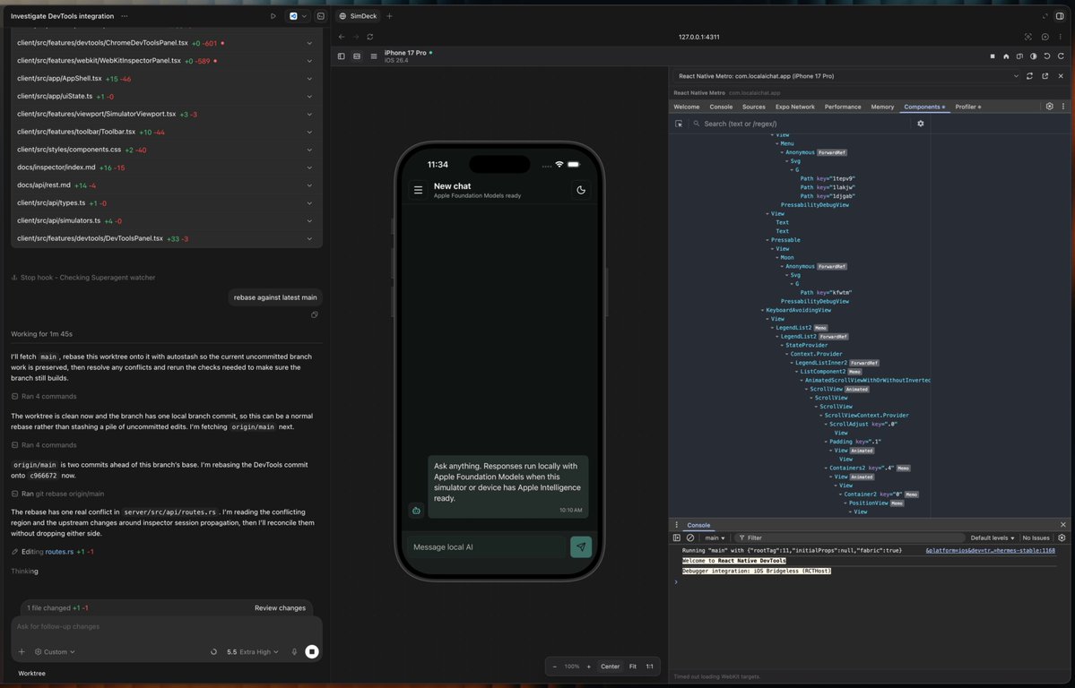Focus the components Search text field

(x=802, y=124)
